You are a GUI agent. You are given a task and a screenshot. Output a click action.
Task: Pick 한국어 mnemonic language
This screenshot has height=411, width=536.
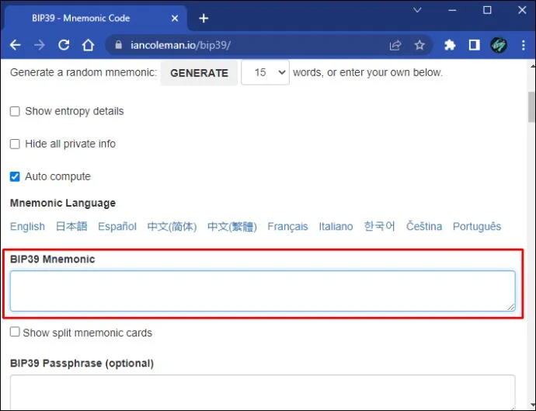[379, 226]
